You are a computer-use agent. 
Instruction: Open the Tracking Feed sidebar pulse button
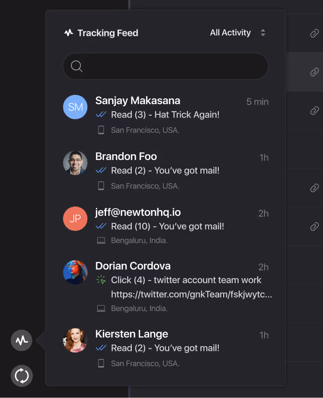(22, 340)
